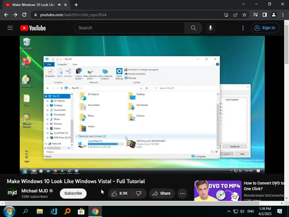Open a new Chrome tab
This screenshot has height=217, width=289.
[76, 5]
